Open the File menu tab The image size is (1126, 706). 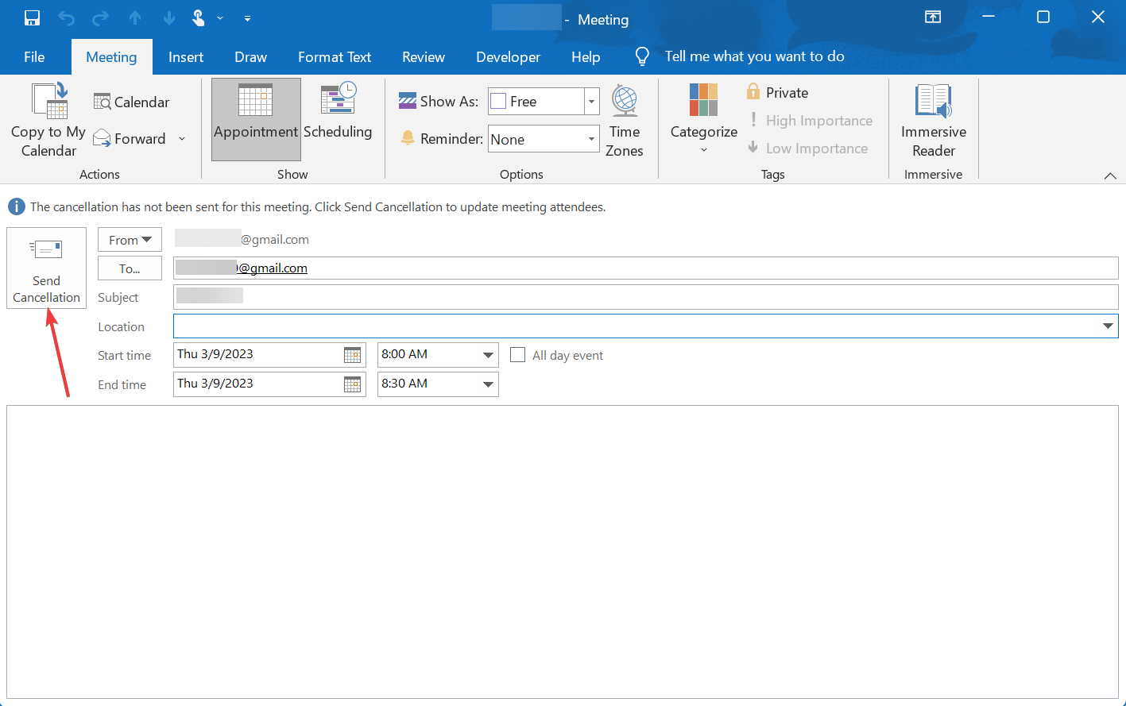[x=34, y=57]
